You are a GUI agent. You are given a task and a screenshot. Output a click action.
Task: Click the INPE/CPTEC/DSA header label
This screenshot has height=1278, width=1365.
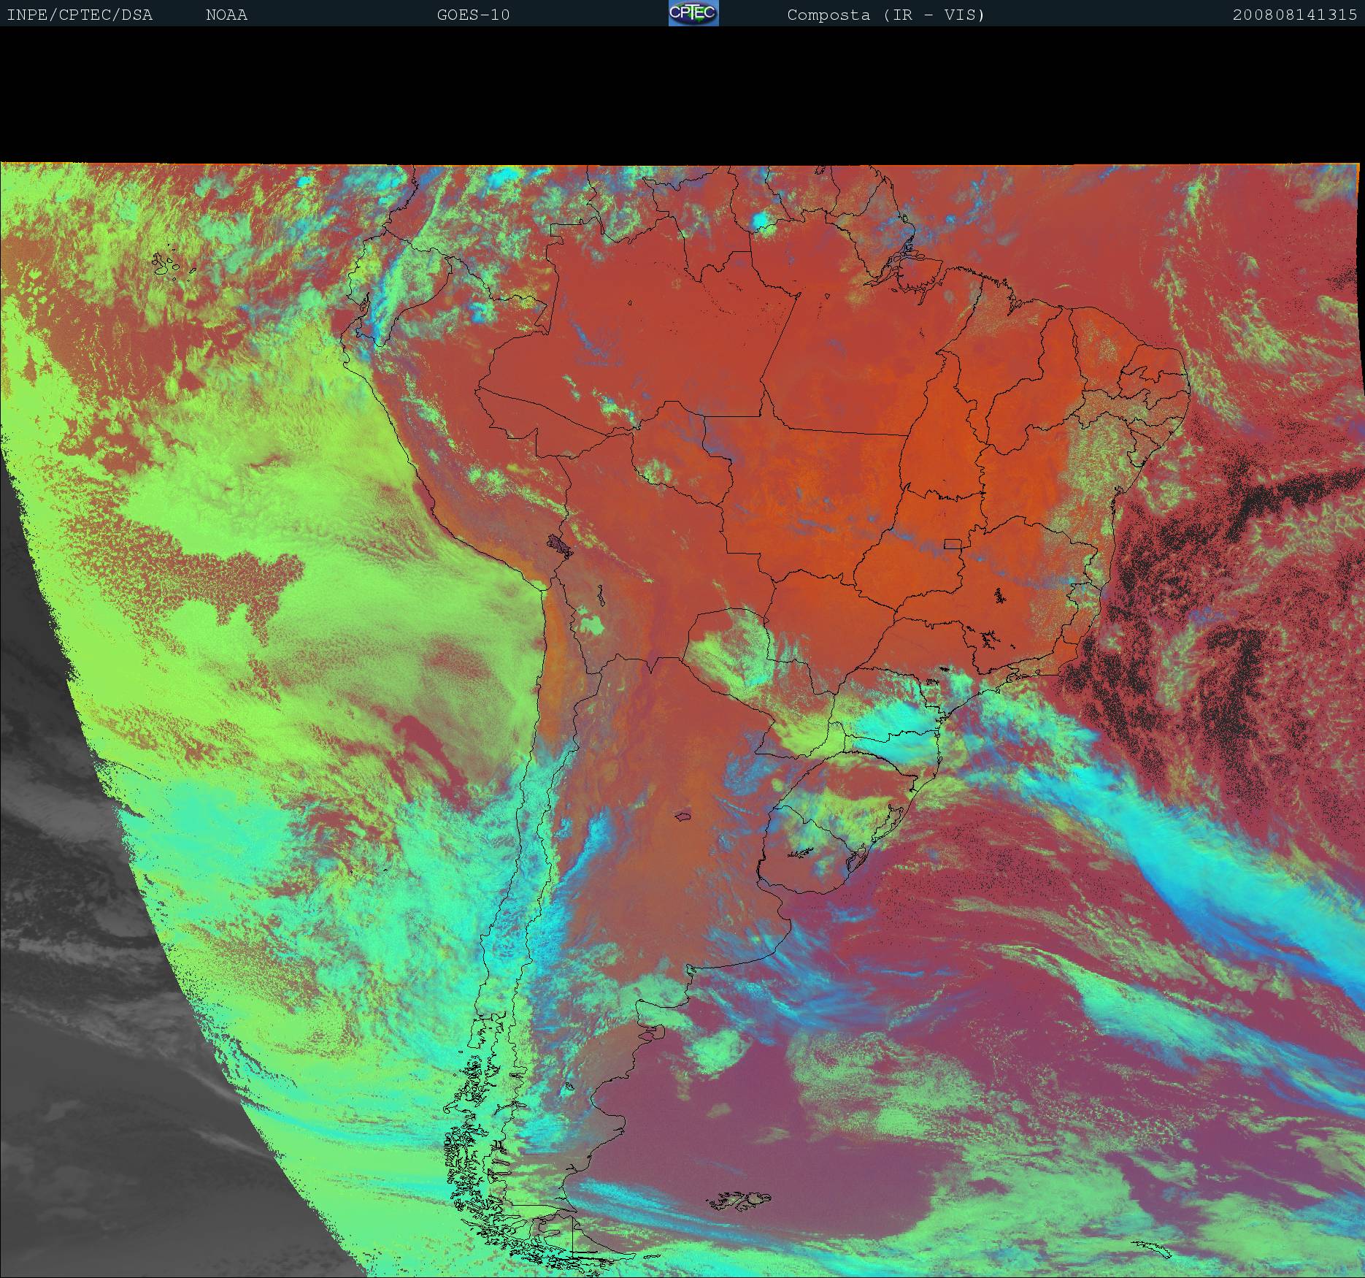tap(80, 15)
